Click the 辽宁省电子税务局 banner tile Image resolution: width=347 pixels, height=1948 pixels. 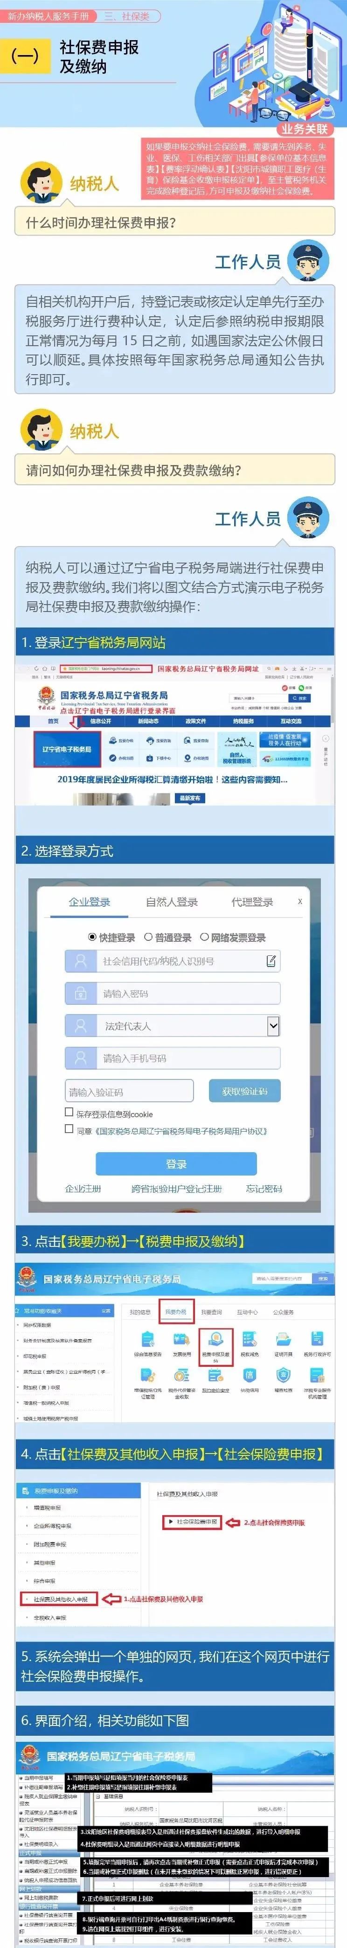[x=67, y=749]
